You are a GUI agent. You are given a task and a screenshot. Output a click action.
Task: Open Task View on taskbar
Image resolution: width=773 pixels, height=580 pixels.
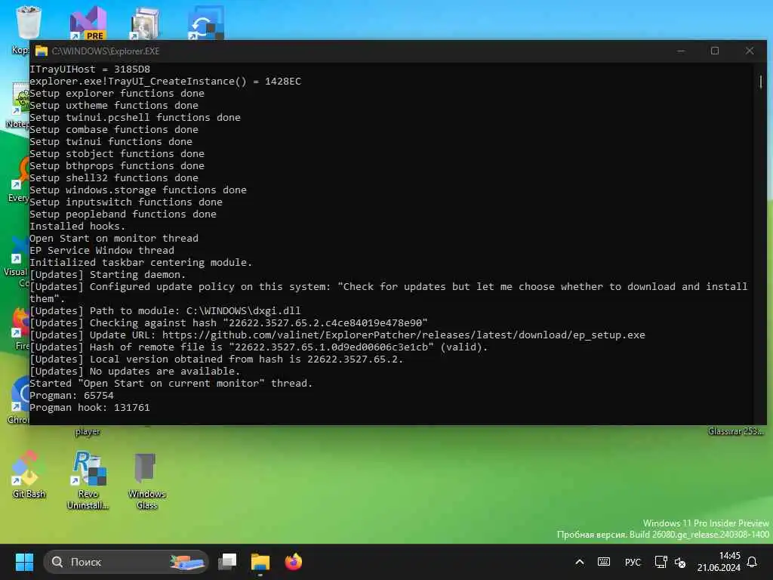227,562
